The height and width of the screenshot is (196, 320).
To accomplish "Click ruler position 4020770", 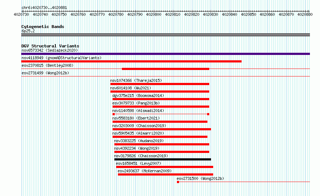I will (x=97, y=14).
